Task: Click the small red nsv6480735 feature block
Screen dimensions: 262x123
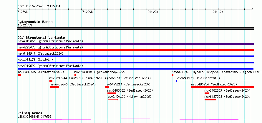Action: pos(20,75)
